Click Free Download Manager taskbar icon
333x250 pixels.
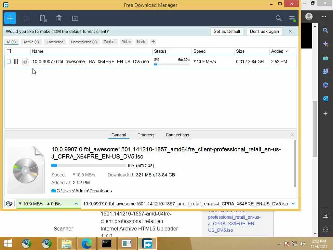click(x=147, y=243)
